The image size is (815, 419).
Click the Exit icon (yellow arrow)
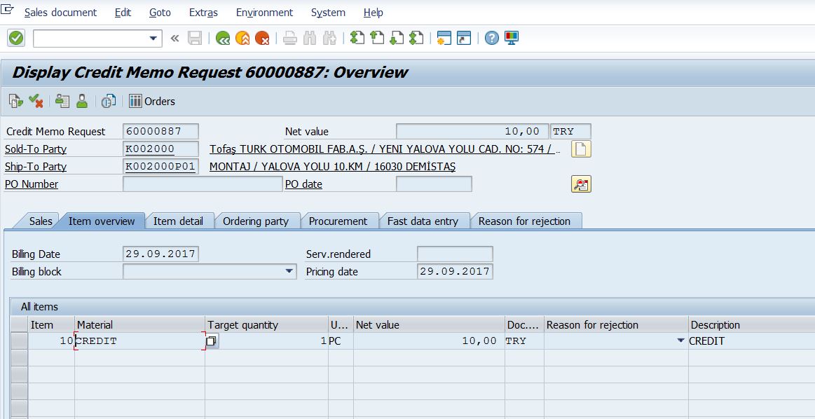[x=243, y=38]
